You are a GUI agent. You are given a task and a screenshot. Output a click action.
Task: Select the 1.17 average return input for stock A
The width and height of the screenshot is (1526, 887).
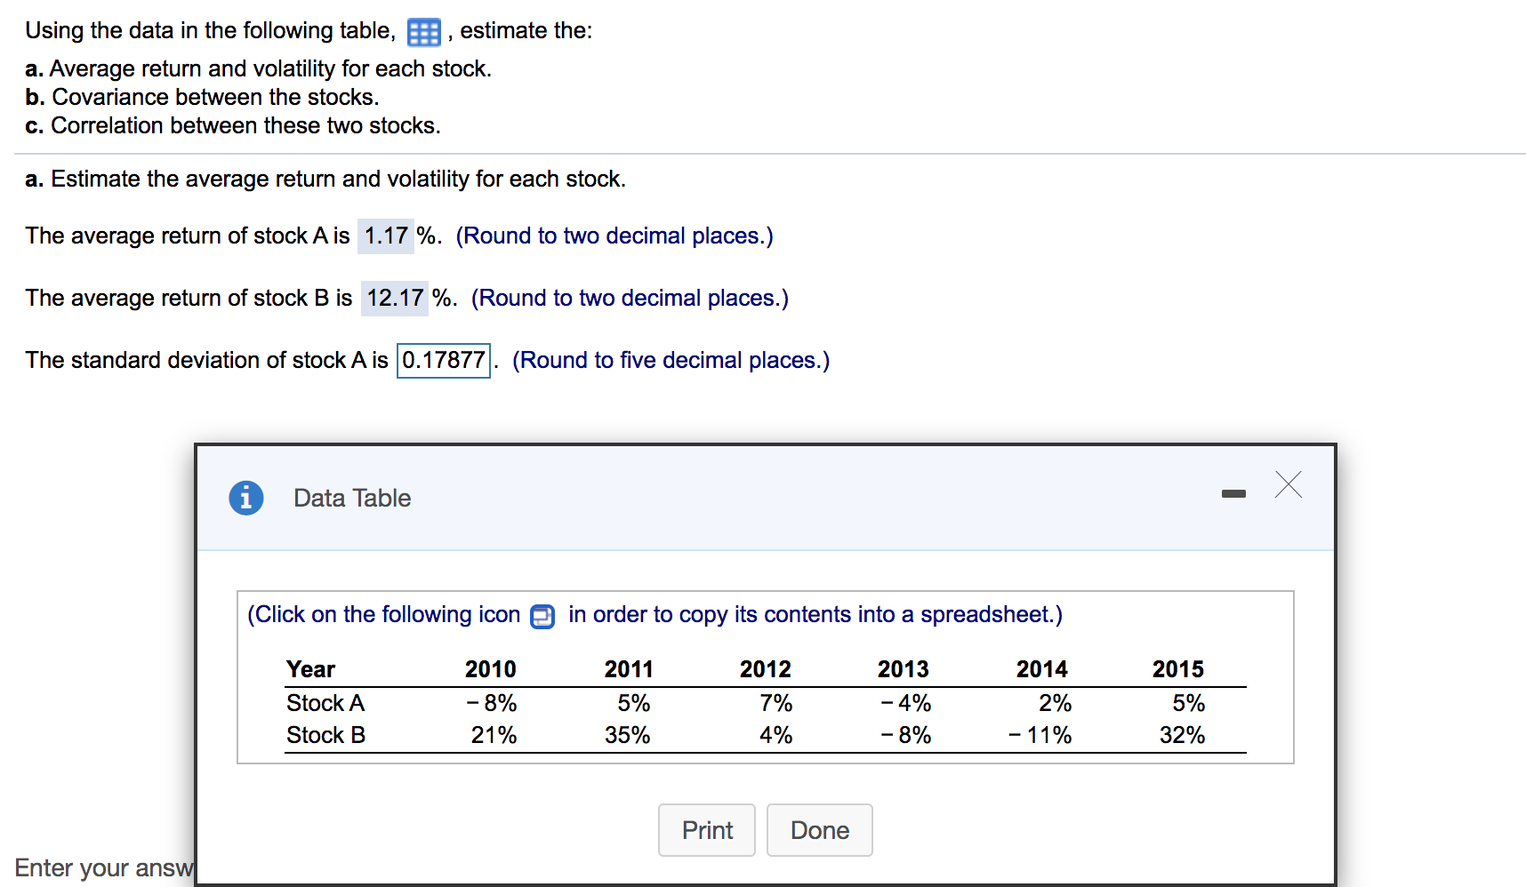click(385, 236)
